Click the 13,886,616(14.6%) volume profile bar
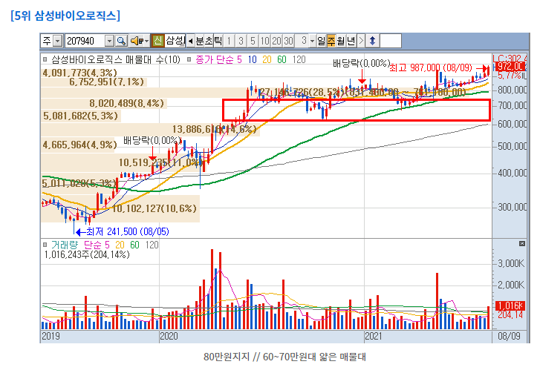540x370 pixels. tap(151, 129)
